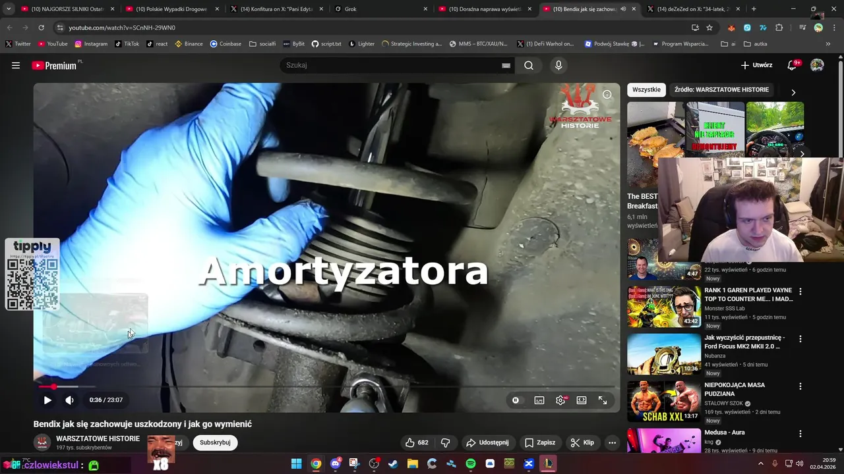The width and height of the screenshot is (844, 474).
Task: Open the video info card icon
Action: coord(607,94)
